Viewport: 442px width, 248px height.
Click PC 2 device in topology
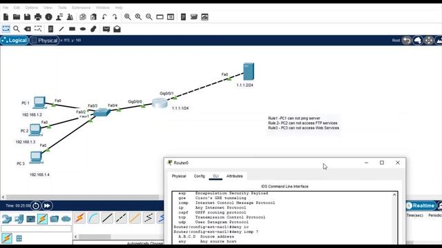[x=35, y=130]
